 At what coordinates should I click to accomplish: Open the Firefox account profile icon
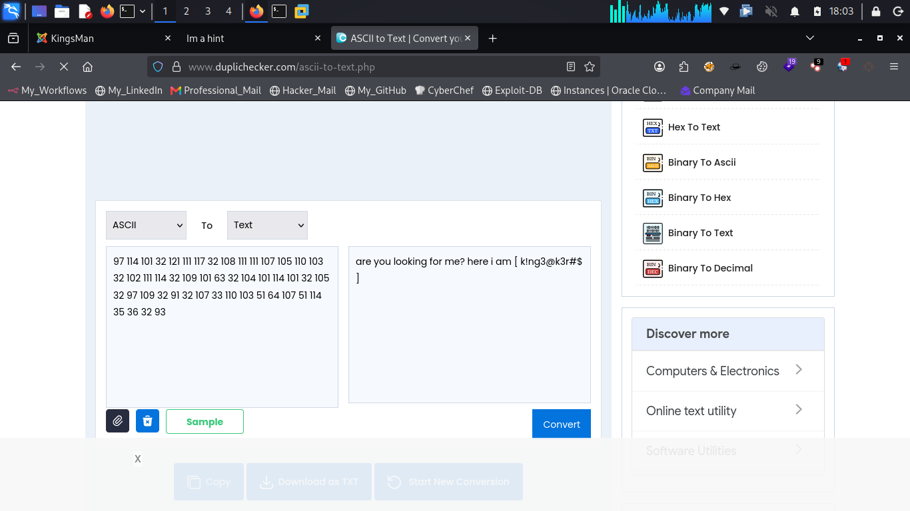click(x=660, y=67)
